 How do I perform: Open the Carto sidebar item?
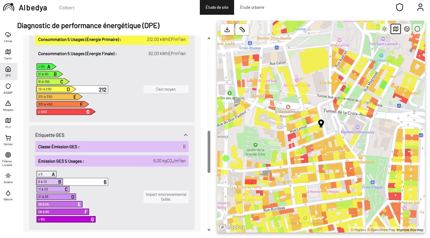point(8,54)
